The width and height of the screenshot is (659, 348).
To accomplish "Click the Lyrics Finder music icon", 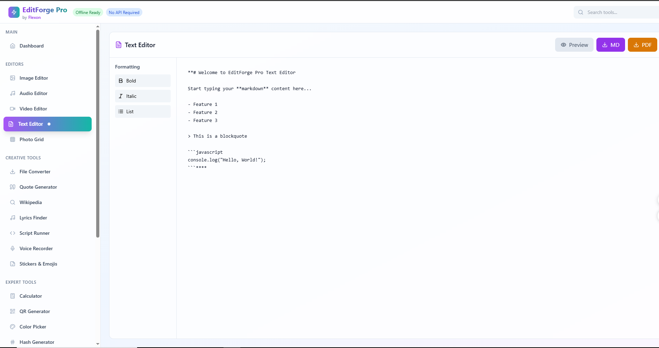I will coord(13,218).
